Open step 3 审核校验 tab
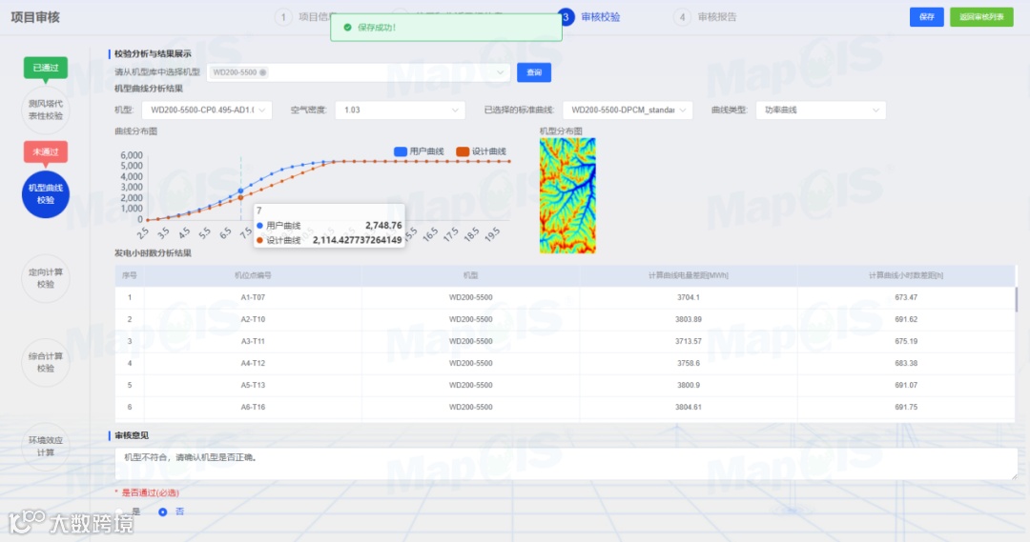 click(589, 17)
